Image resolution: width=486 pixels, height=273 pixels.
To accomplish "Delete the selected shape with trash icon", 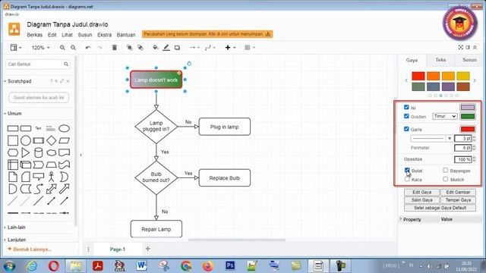I will (x=115, y=47).
